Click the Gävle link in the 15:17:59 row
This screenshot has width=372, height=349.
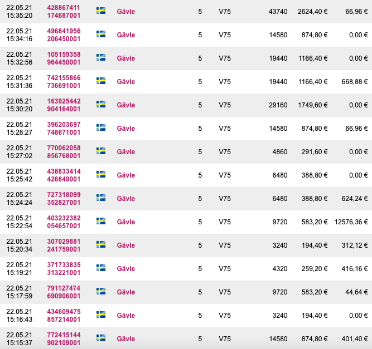(x=125, y=292)
